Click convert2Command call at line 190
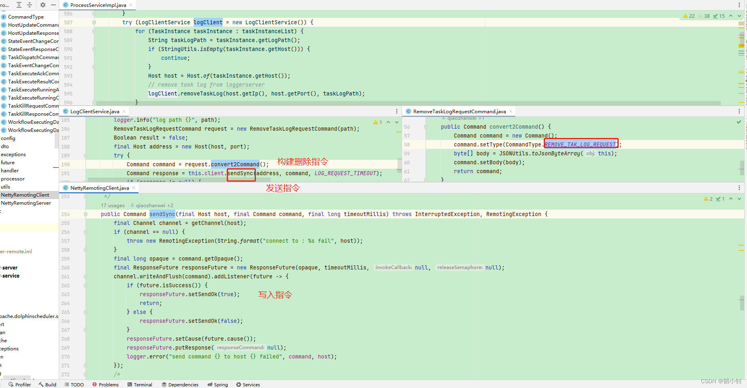Image resolution: width=747 pixels, height=388 pixels. tap(235, 164)
